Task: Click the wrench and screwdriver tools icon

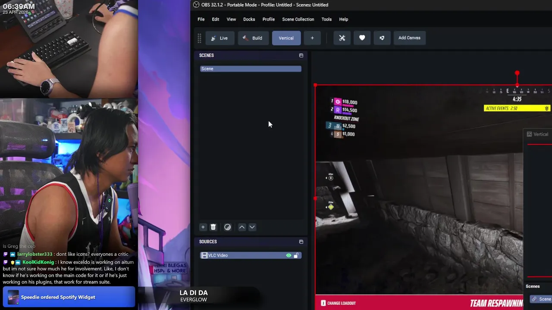Action: tap(342, 38)
